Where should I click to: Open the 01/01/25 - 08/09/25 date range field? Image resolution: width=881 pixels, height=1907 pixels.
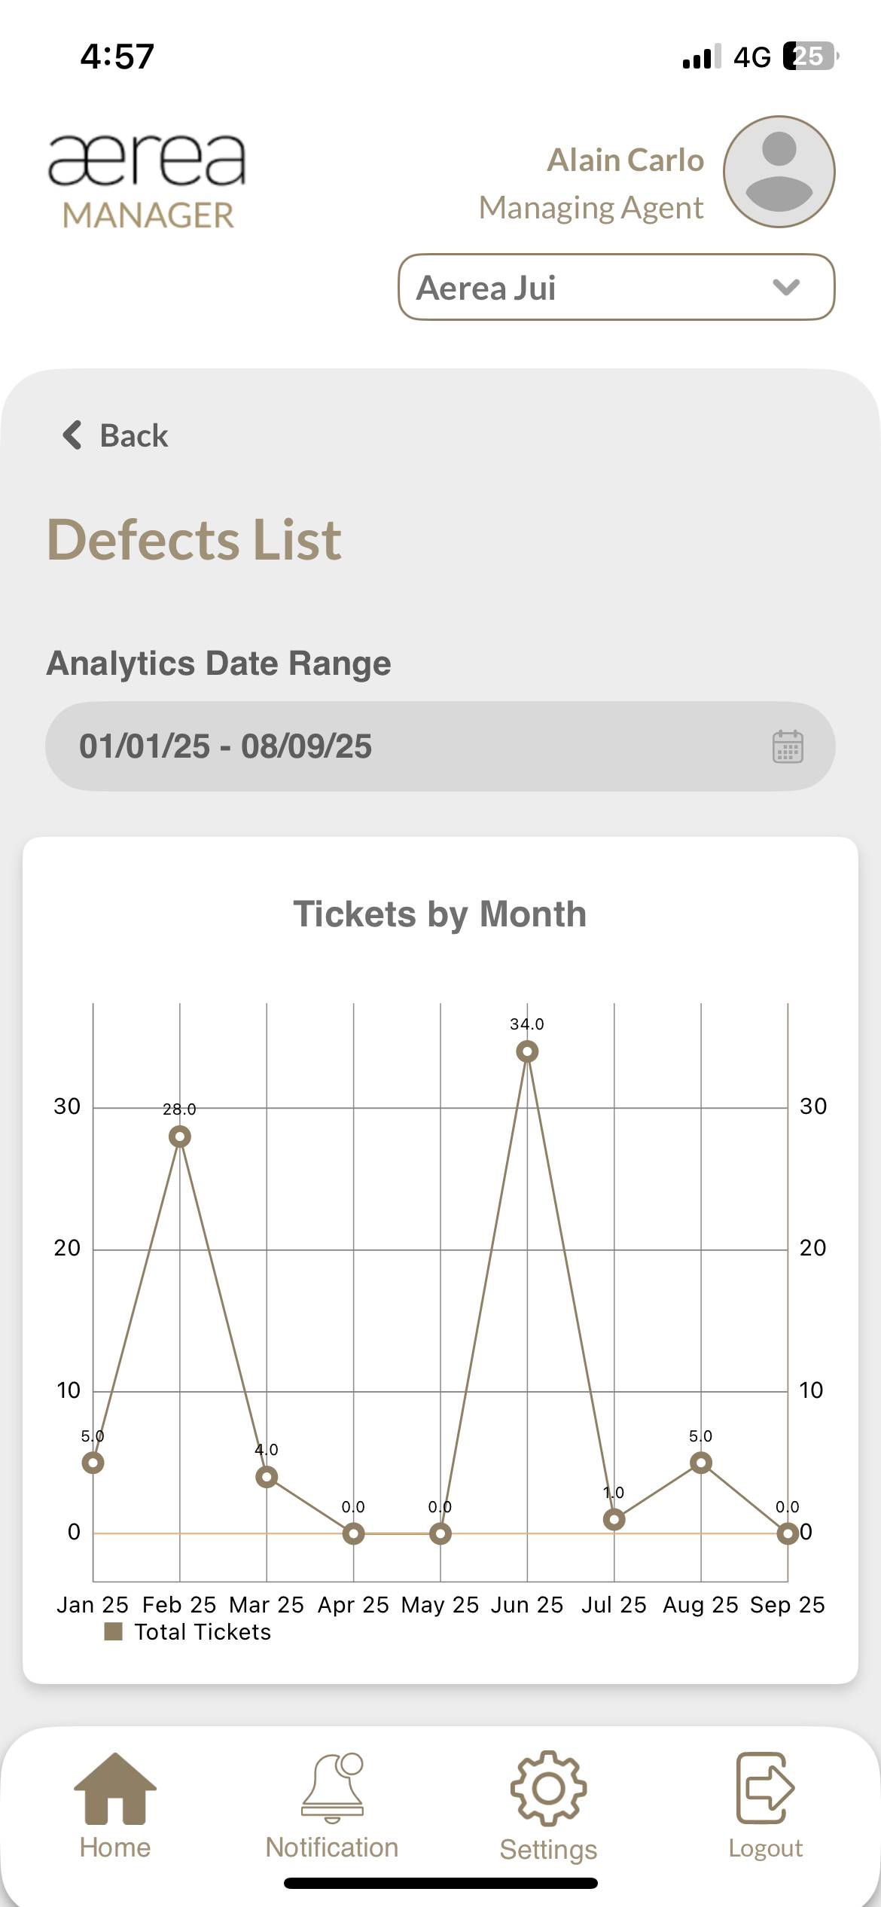tap(422, 746)
